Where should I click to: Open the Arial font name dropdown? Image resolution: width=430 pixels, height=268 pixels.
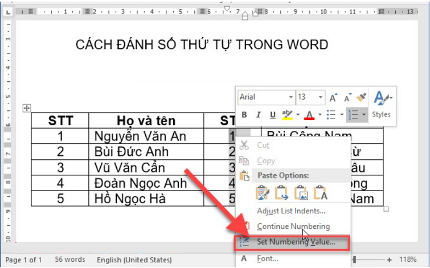[290, 97]
